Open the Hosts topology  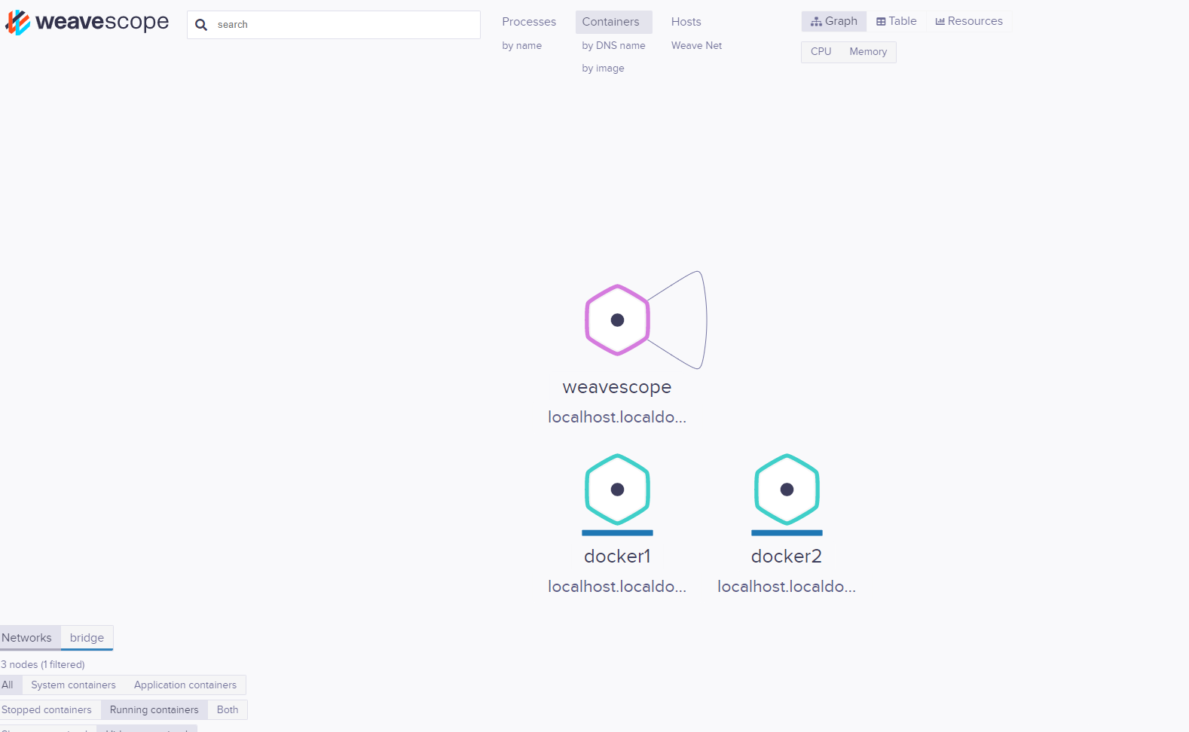tap(686, 22)
